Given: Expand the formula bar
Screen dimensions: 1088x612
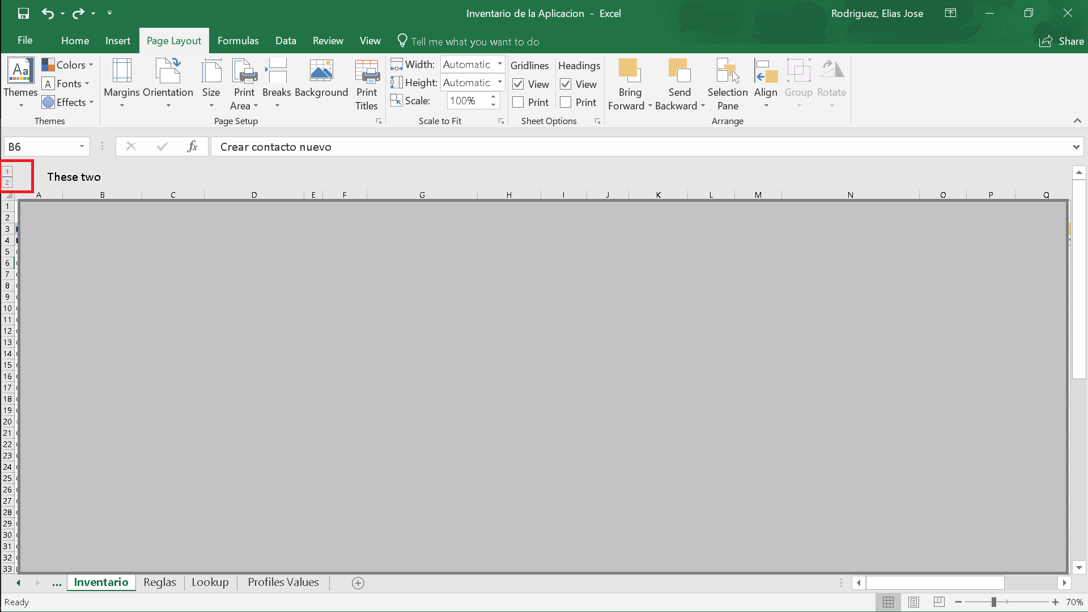Looking at the screenshot, I should (1076, 147).
